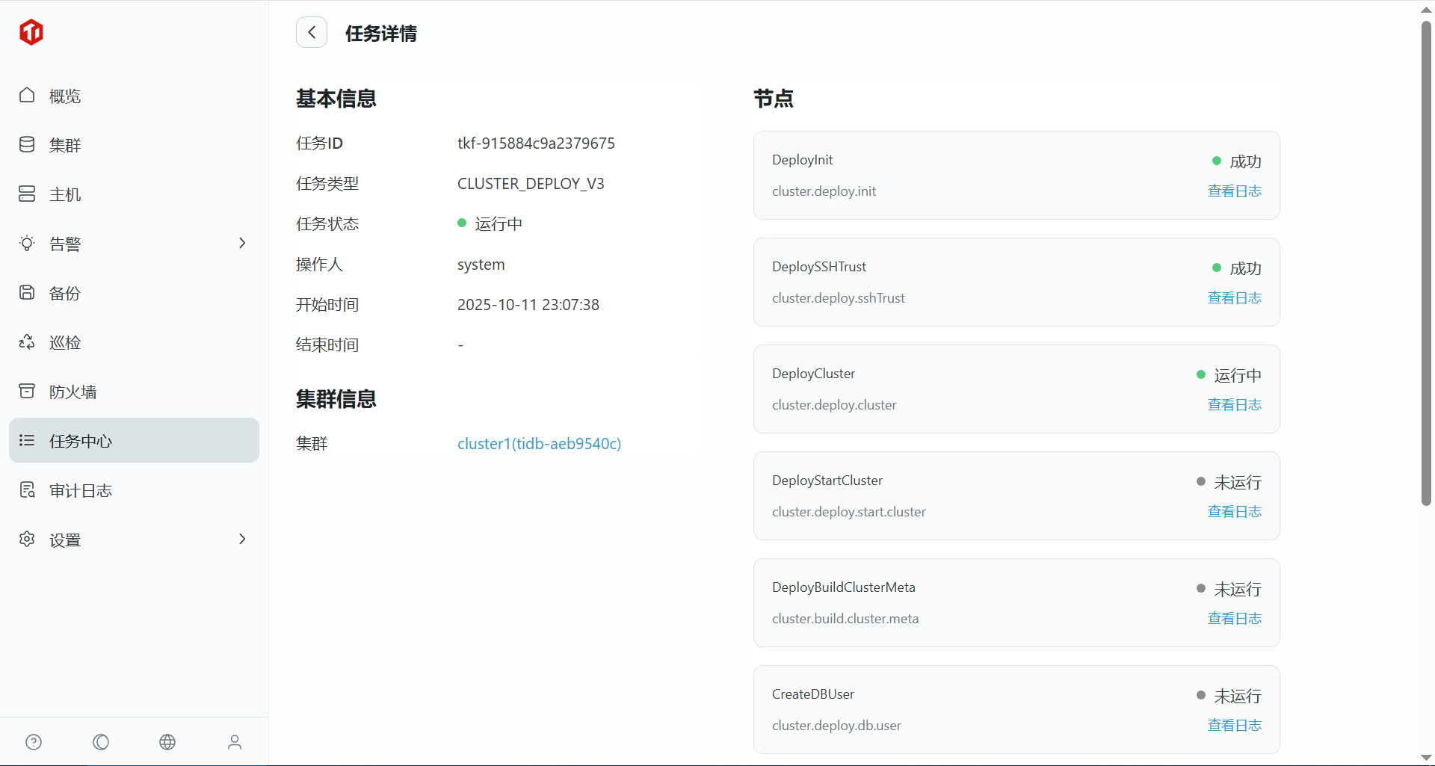Expand the 告警 submenu chevron
The height and width of the screenshot is (766, 1435).
coord(241,244)
